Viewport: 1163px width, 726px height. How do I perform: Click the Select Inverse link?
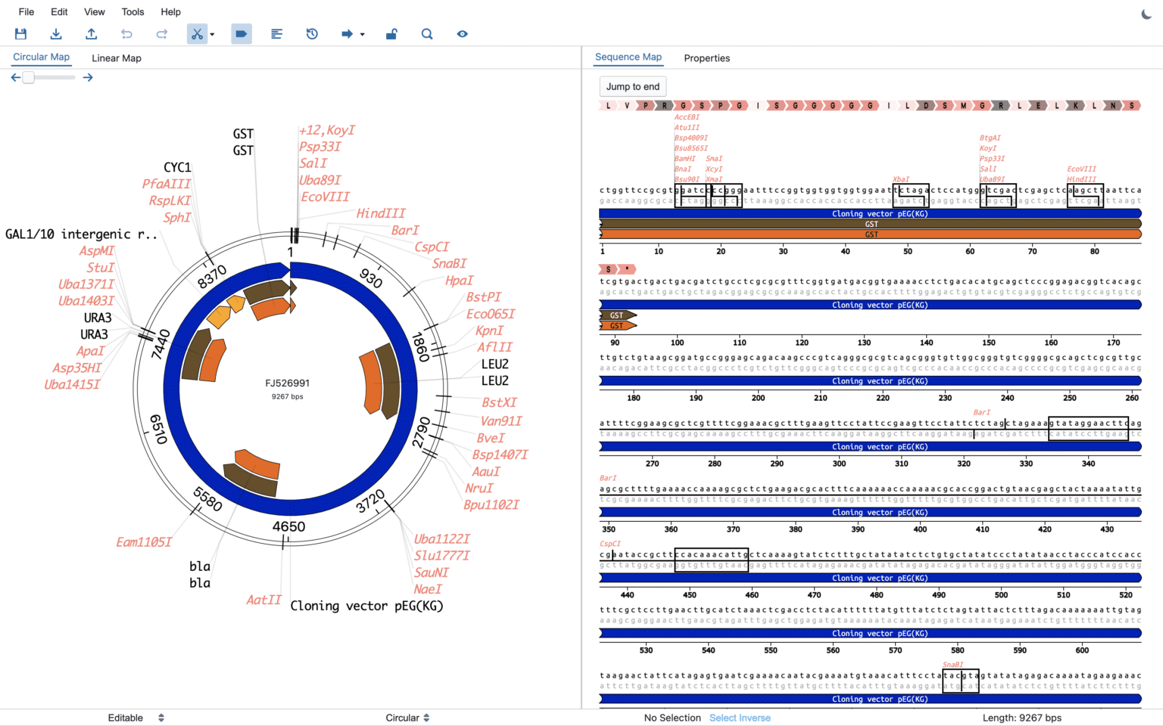[740, 718]
